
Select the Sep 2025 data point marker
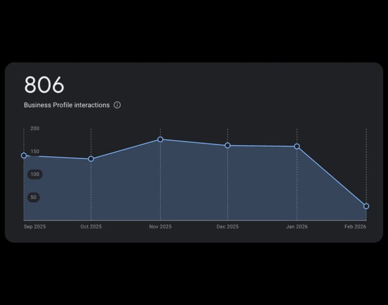tap(23, 155)
